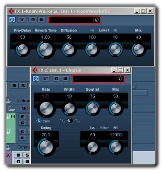This screenshot has height=174, width=165.
Task: Mute track 19 in the track list
Action: (x=23, y=117)
